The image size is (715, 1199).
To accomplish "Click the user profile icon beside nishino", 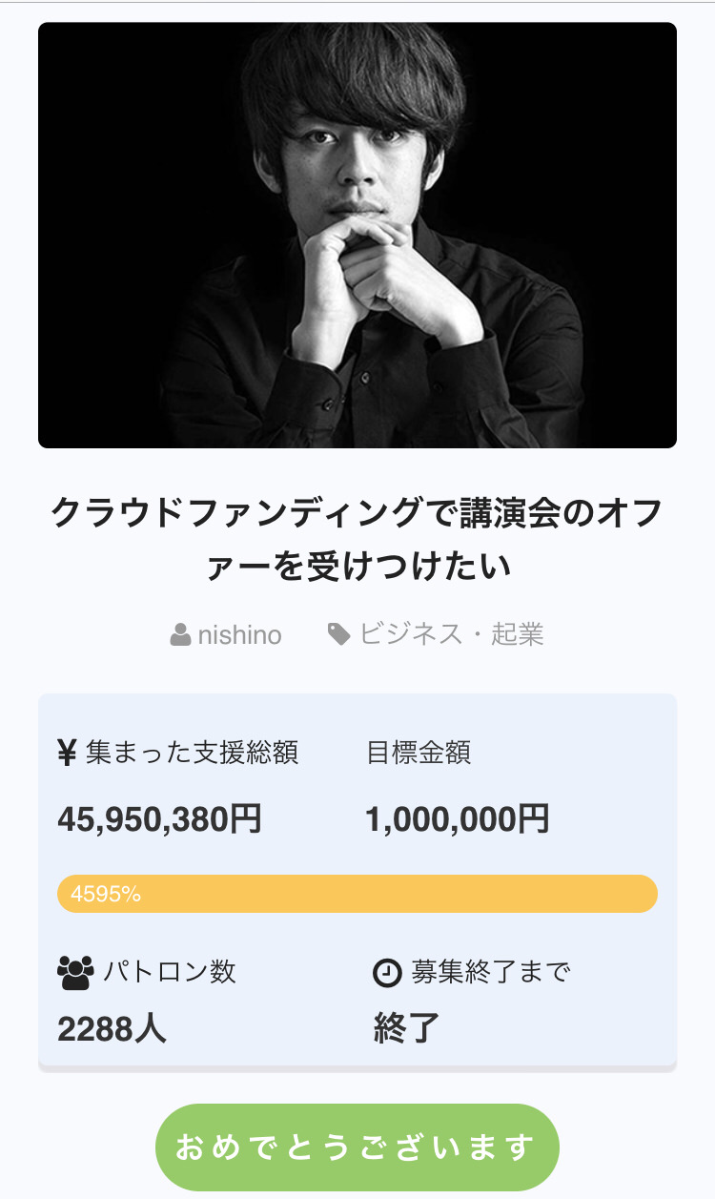I will tap(180, 634).
